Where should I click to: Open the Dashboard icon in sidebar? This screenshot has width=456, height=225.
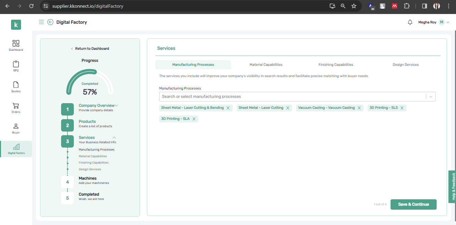(x=16, y=44)
